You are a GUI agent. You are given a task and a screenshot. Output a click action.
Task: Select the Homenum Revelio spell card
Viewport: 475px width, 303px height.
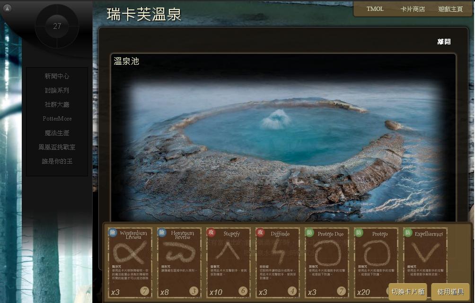point(179,263)
